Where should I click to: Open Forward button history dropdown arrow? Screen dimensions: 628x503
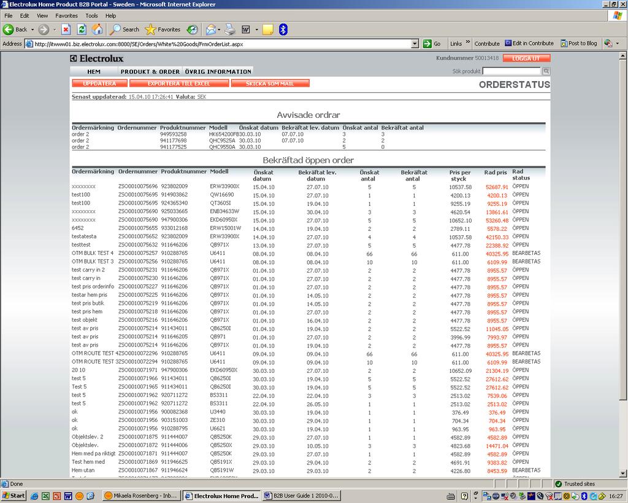[x=55, y=29]
